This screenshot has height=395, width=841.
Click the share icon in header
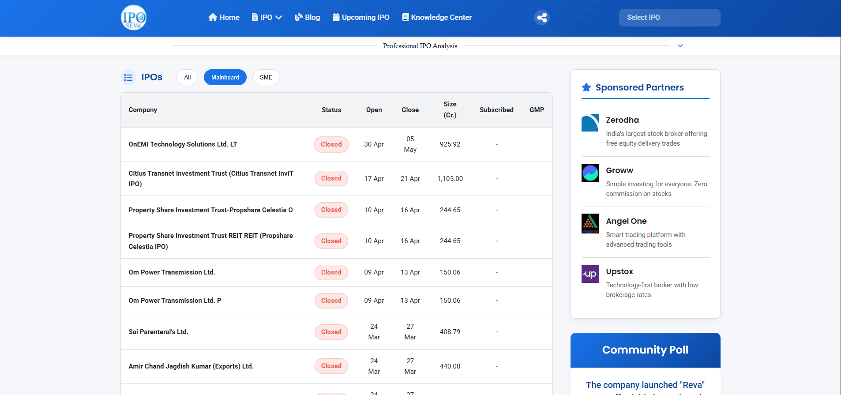point(542,18)
